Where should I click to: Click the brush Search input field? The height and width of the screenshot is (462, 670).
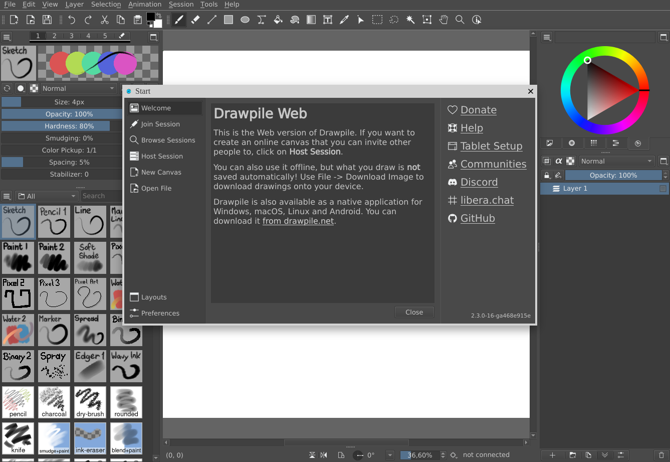[101, 196]
